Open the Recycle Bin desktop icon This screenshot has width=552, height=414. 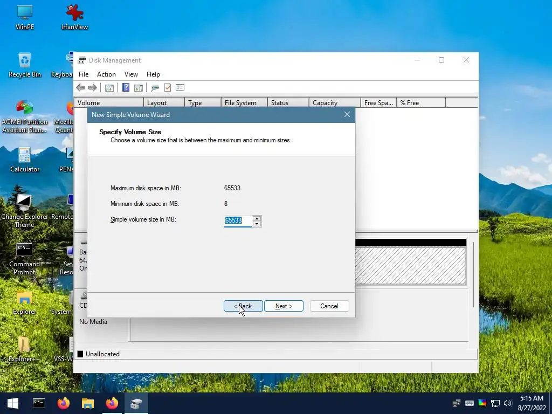tap(25, 65)
